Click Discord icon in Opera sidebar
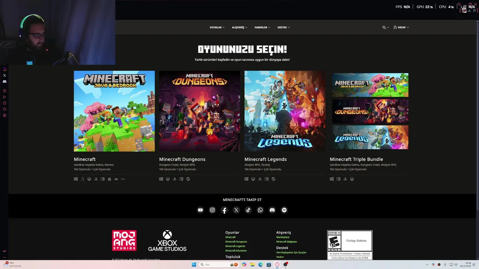The height and width of the screenshot is (269, 479). pyautogui.click(x=4, y=81)
